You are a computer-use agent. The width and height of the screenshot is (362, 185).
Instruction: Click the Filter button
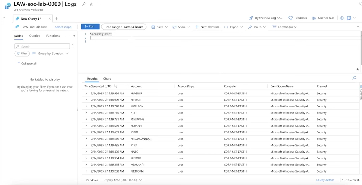[22, 53]
